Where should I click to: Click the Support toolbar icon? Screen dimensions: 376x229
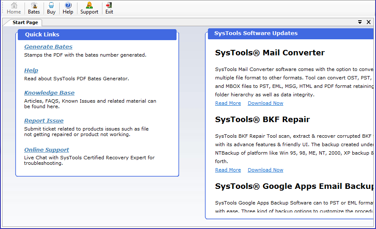click(x=89, y=8)
